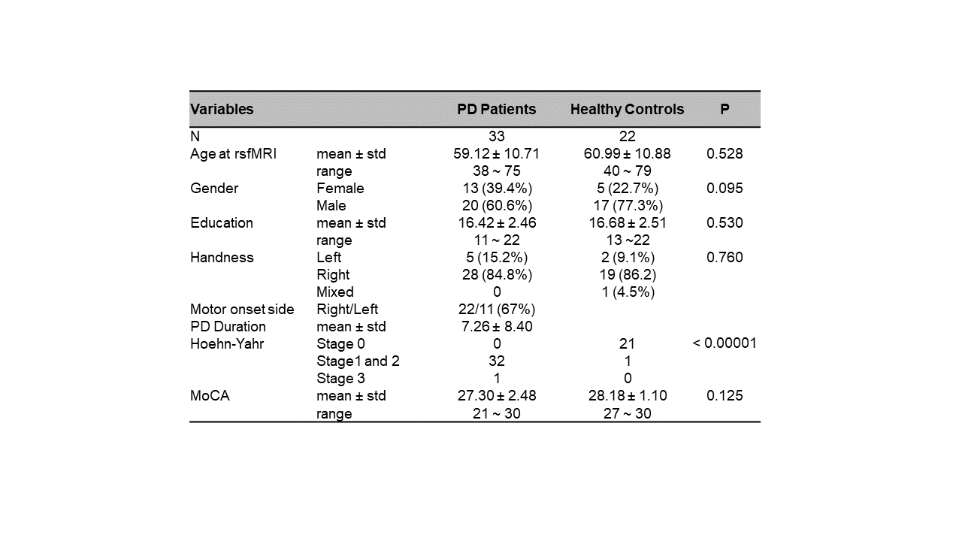The width and height of the screenshot is (962, 541).
Task: Click the Stage1 and 2 sublabel
Action: point(358,361)
